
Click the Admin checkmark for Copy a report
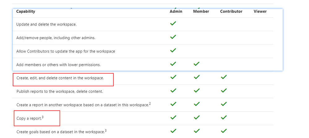[x=173, y=118]
